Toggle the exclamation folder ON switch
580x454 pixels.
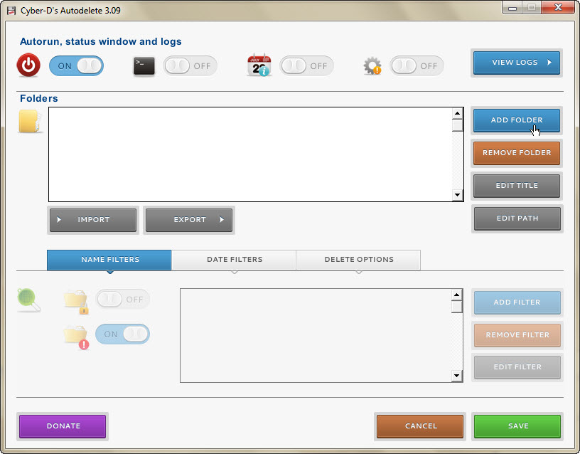point(123,334)
